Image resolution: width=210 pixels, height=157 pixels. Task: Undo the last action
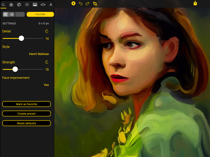(80, 4)
